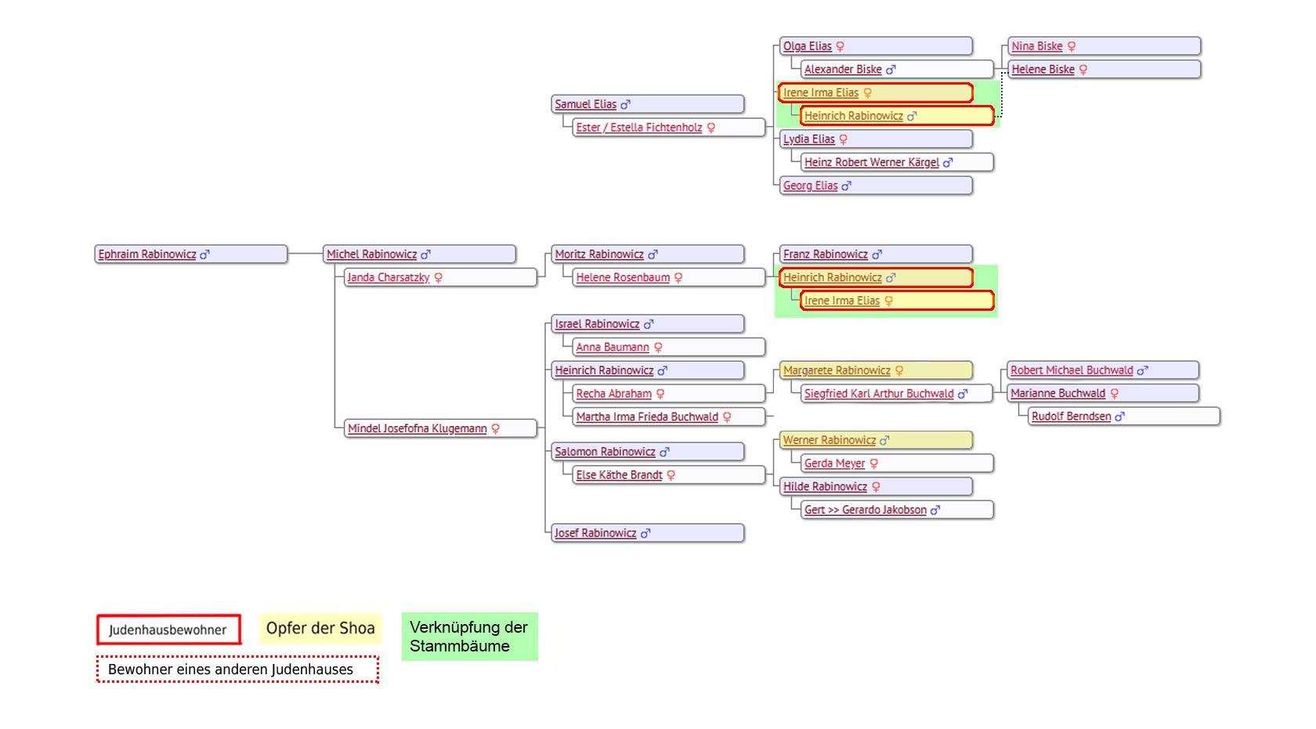Image resolution: width=1316 pixels, height=729 pixels.
Task: Select the Olga Elias name link
Action: click(x=807, y=46)
